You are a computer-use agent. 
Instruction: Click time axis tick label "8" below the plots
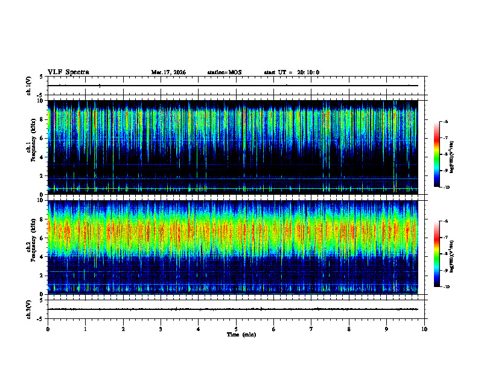[349, 329]
